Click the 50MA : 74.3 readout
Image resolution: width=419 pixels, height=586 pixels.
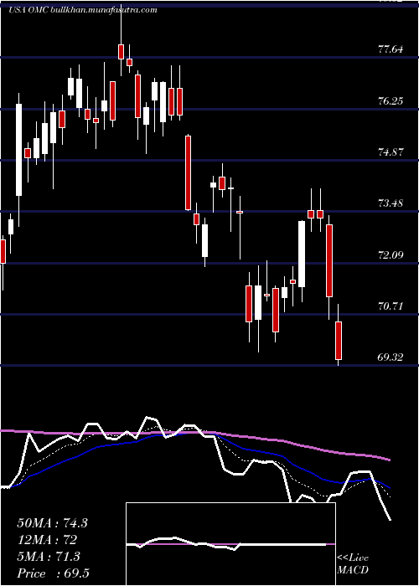click(52, 523)
